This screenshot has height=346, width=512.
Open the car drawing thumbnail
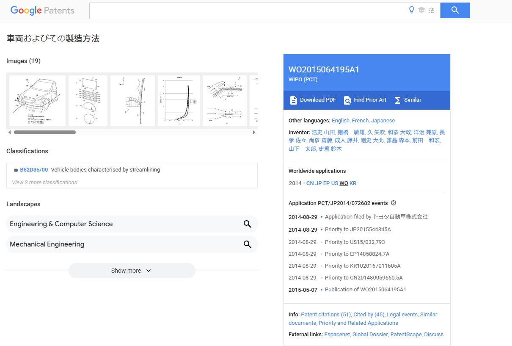click(x=37, y=101)
